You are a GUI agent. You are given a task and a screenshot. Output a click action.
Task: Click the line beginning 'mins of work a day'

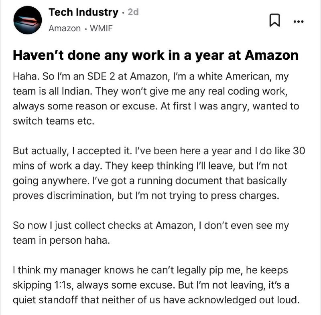[150, 166]
